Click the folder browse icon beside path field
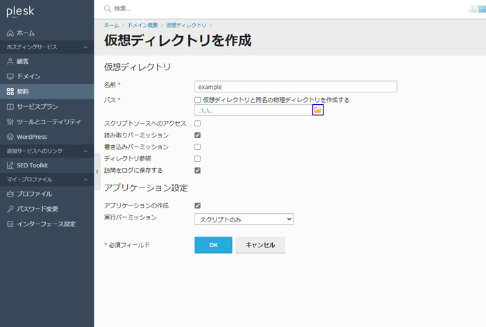Screen dimensions: 486x327 (318, 110)
